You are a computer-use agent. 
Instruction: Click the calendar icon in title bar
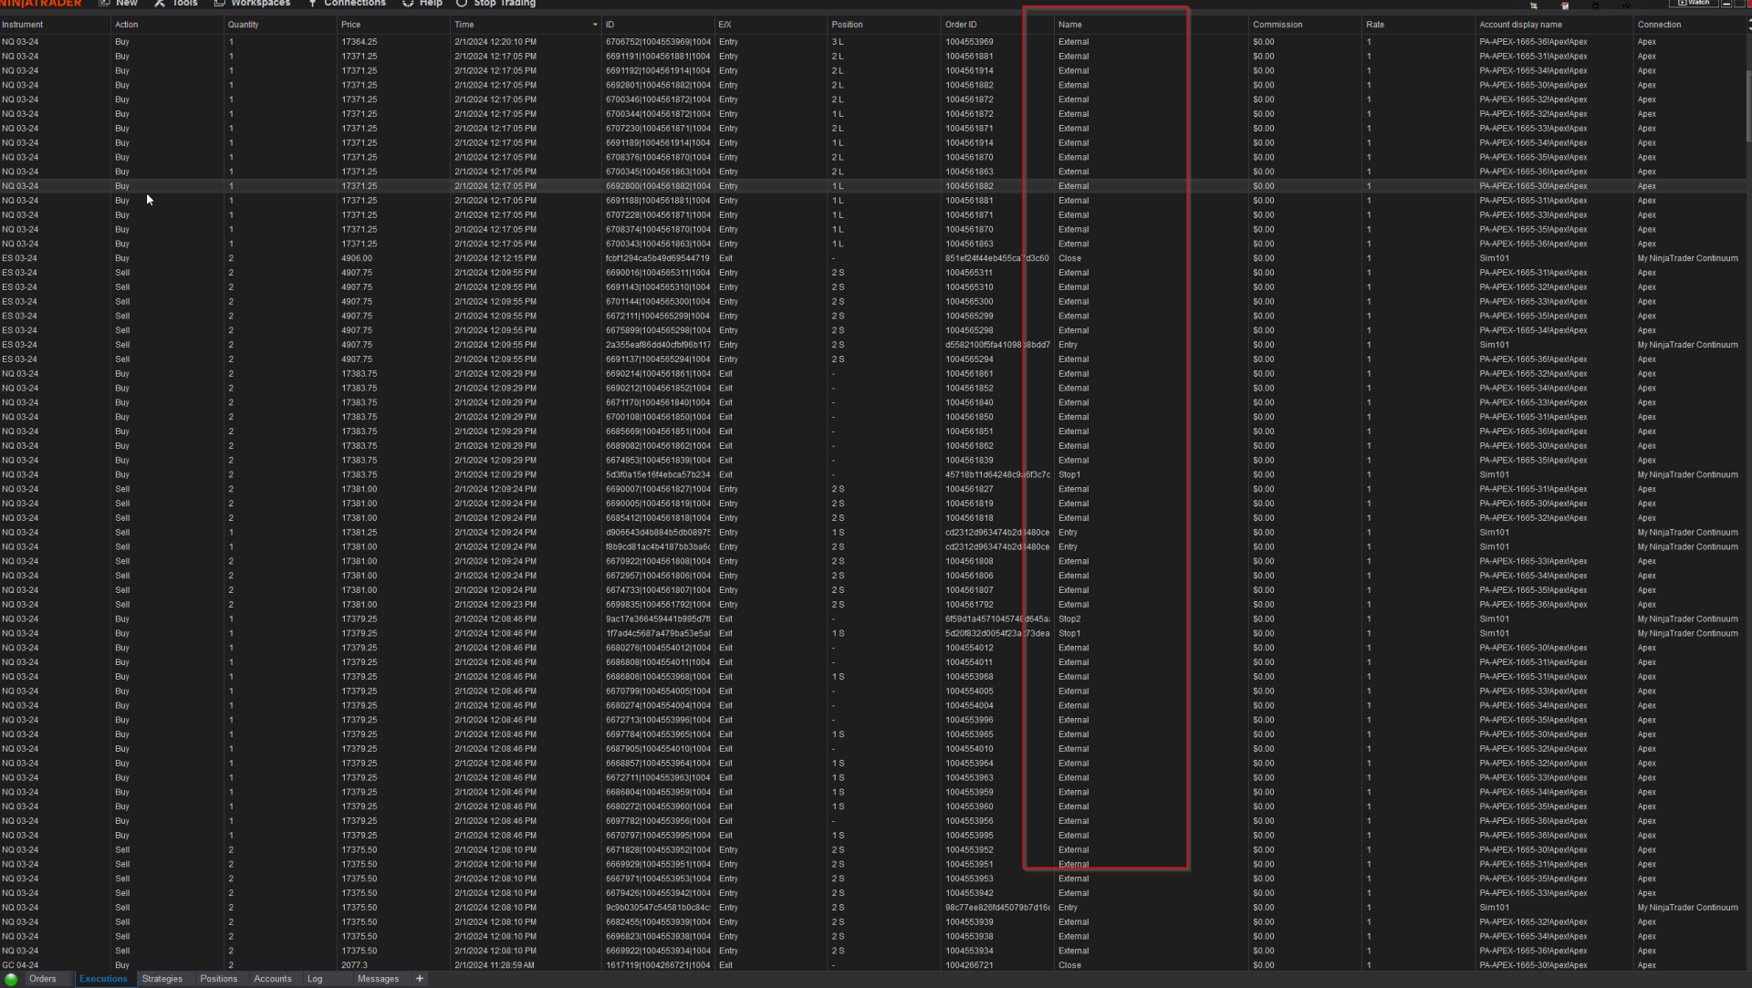click(1565, 5)
